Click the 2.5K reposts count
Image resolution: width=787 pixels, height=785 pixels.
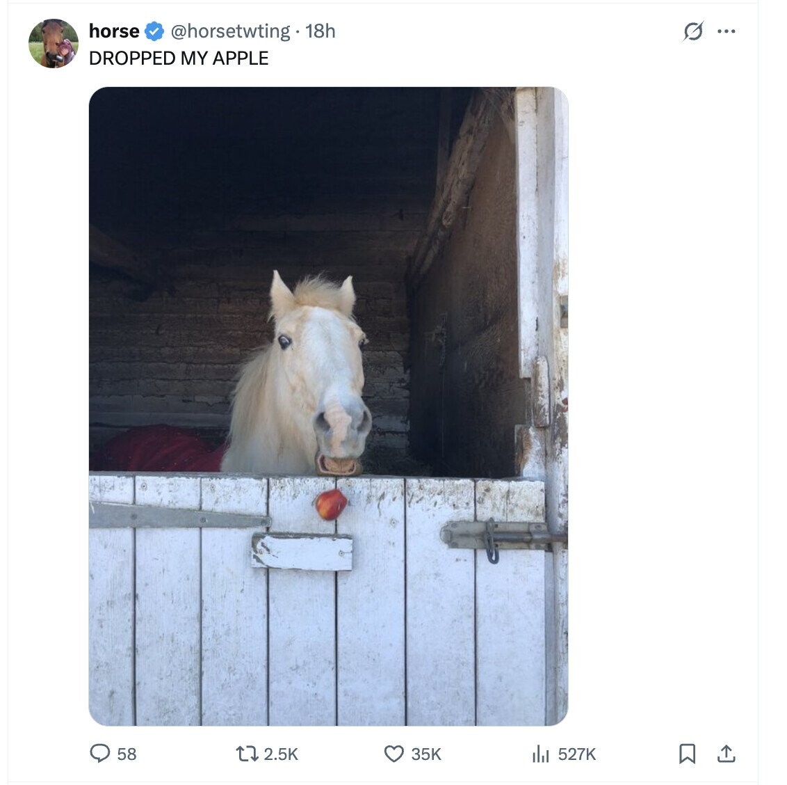pos(281,754)
